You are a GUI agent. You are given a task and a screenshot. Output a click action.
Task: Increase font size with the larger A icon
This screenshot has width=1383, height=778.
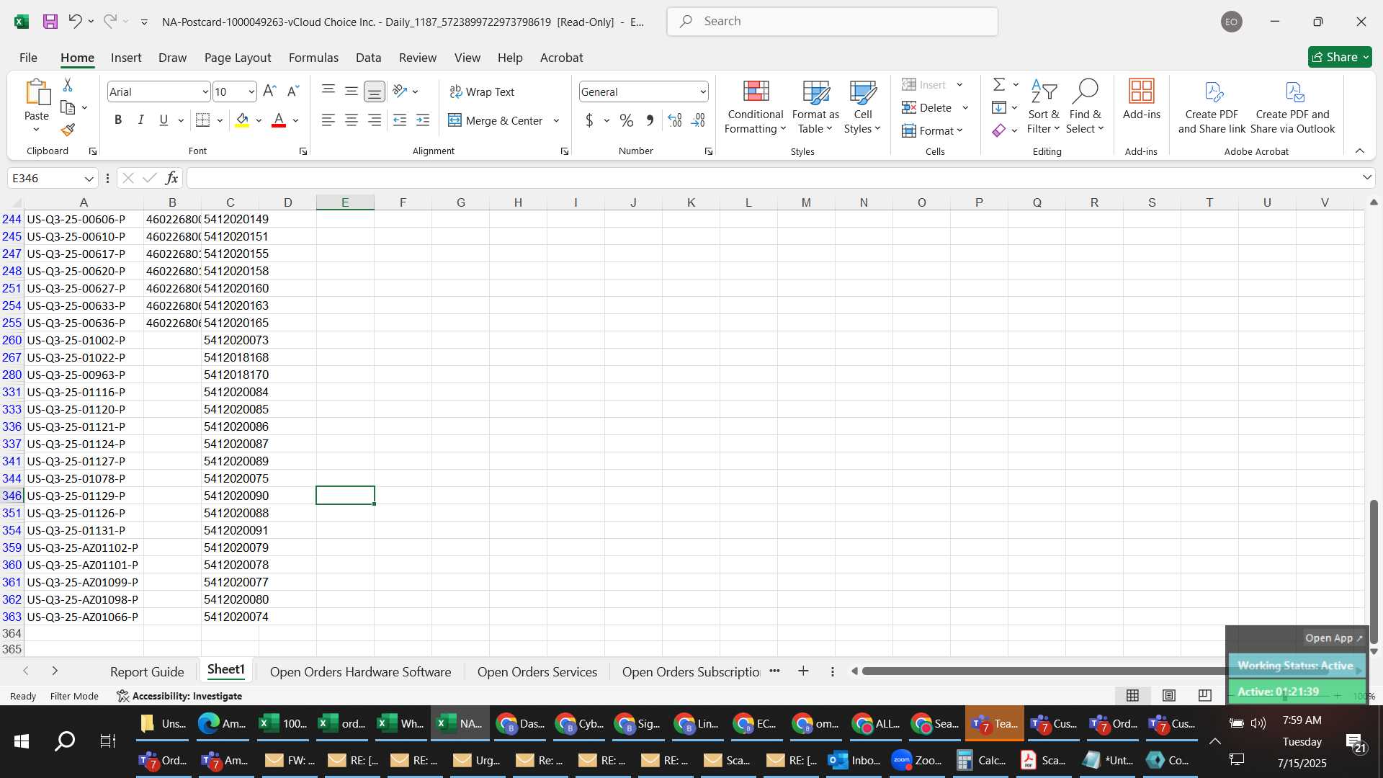[269, 91]
